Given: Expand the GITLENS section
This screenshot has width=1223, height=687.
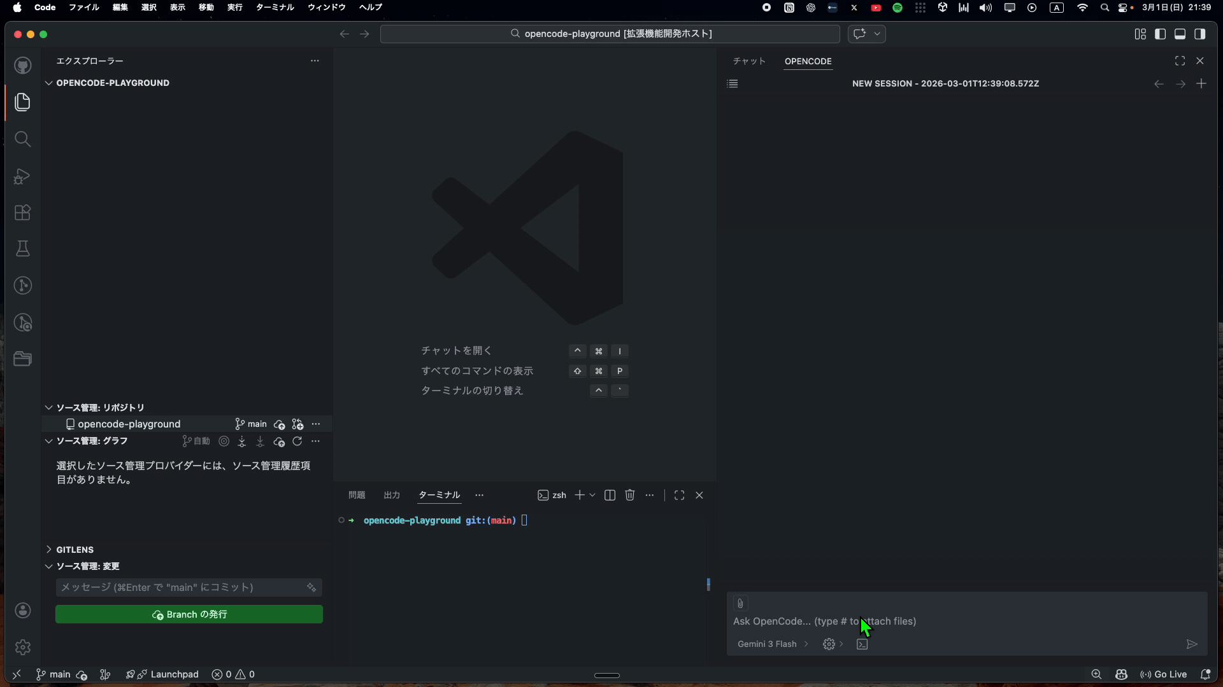Looking at the screenshot, I should (x=70, y=550).
